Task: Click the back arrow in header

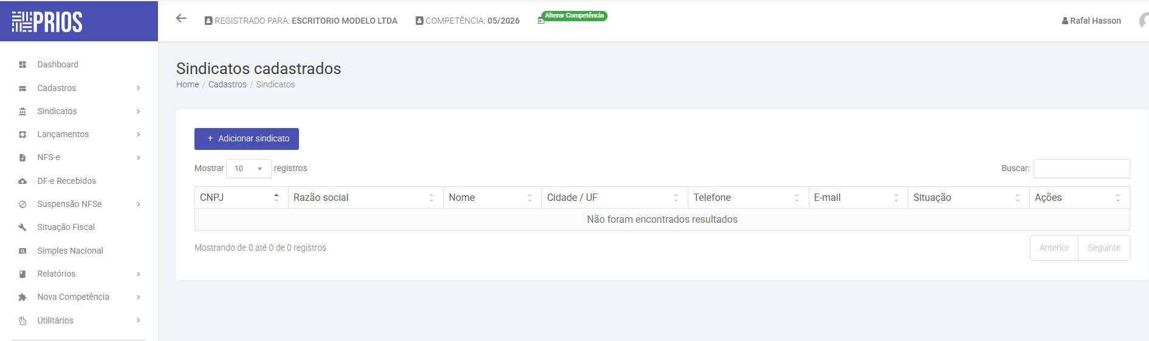Action: (x=181, y=18)
